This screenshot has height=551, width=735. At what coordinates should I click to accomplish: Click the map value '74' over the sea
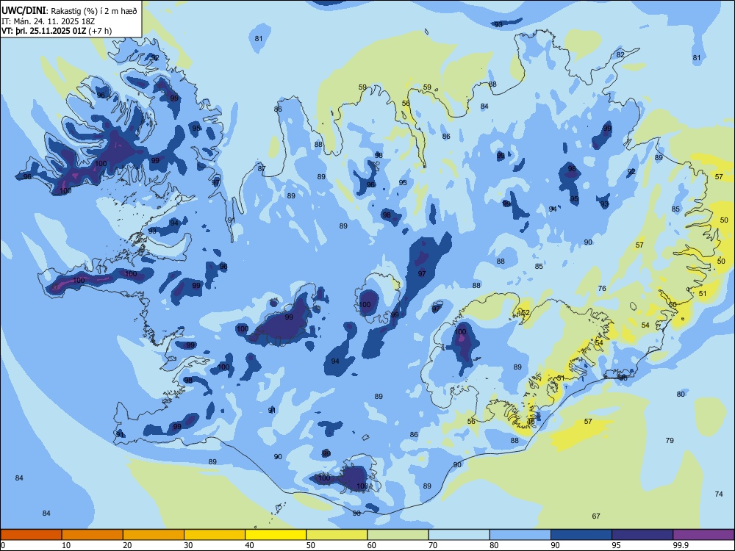pos(719,494)
